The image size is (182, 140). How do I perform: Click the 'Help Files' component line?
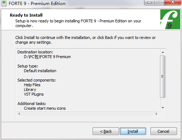click(32, 85)
